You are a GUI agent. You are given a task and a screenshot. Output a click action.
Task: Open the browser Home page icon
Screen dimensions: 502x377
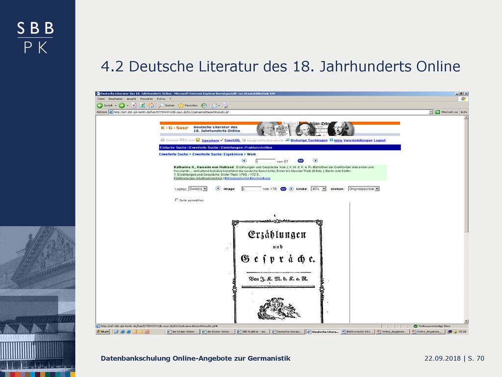[151, 106]
